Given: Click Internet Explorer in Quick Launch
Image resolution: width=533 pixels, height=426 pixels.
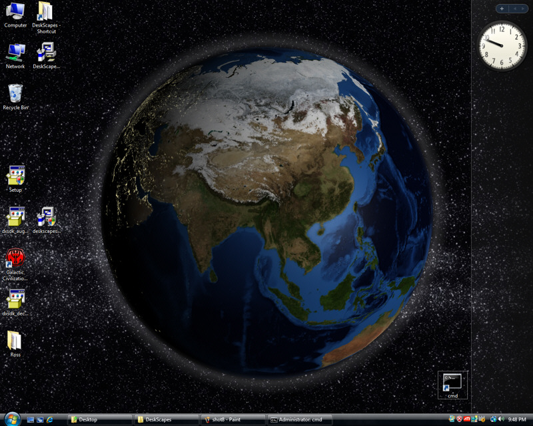Looking at the screenshot, I should pos(50,419).
